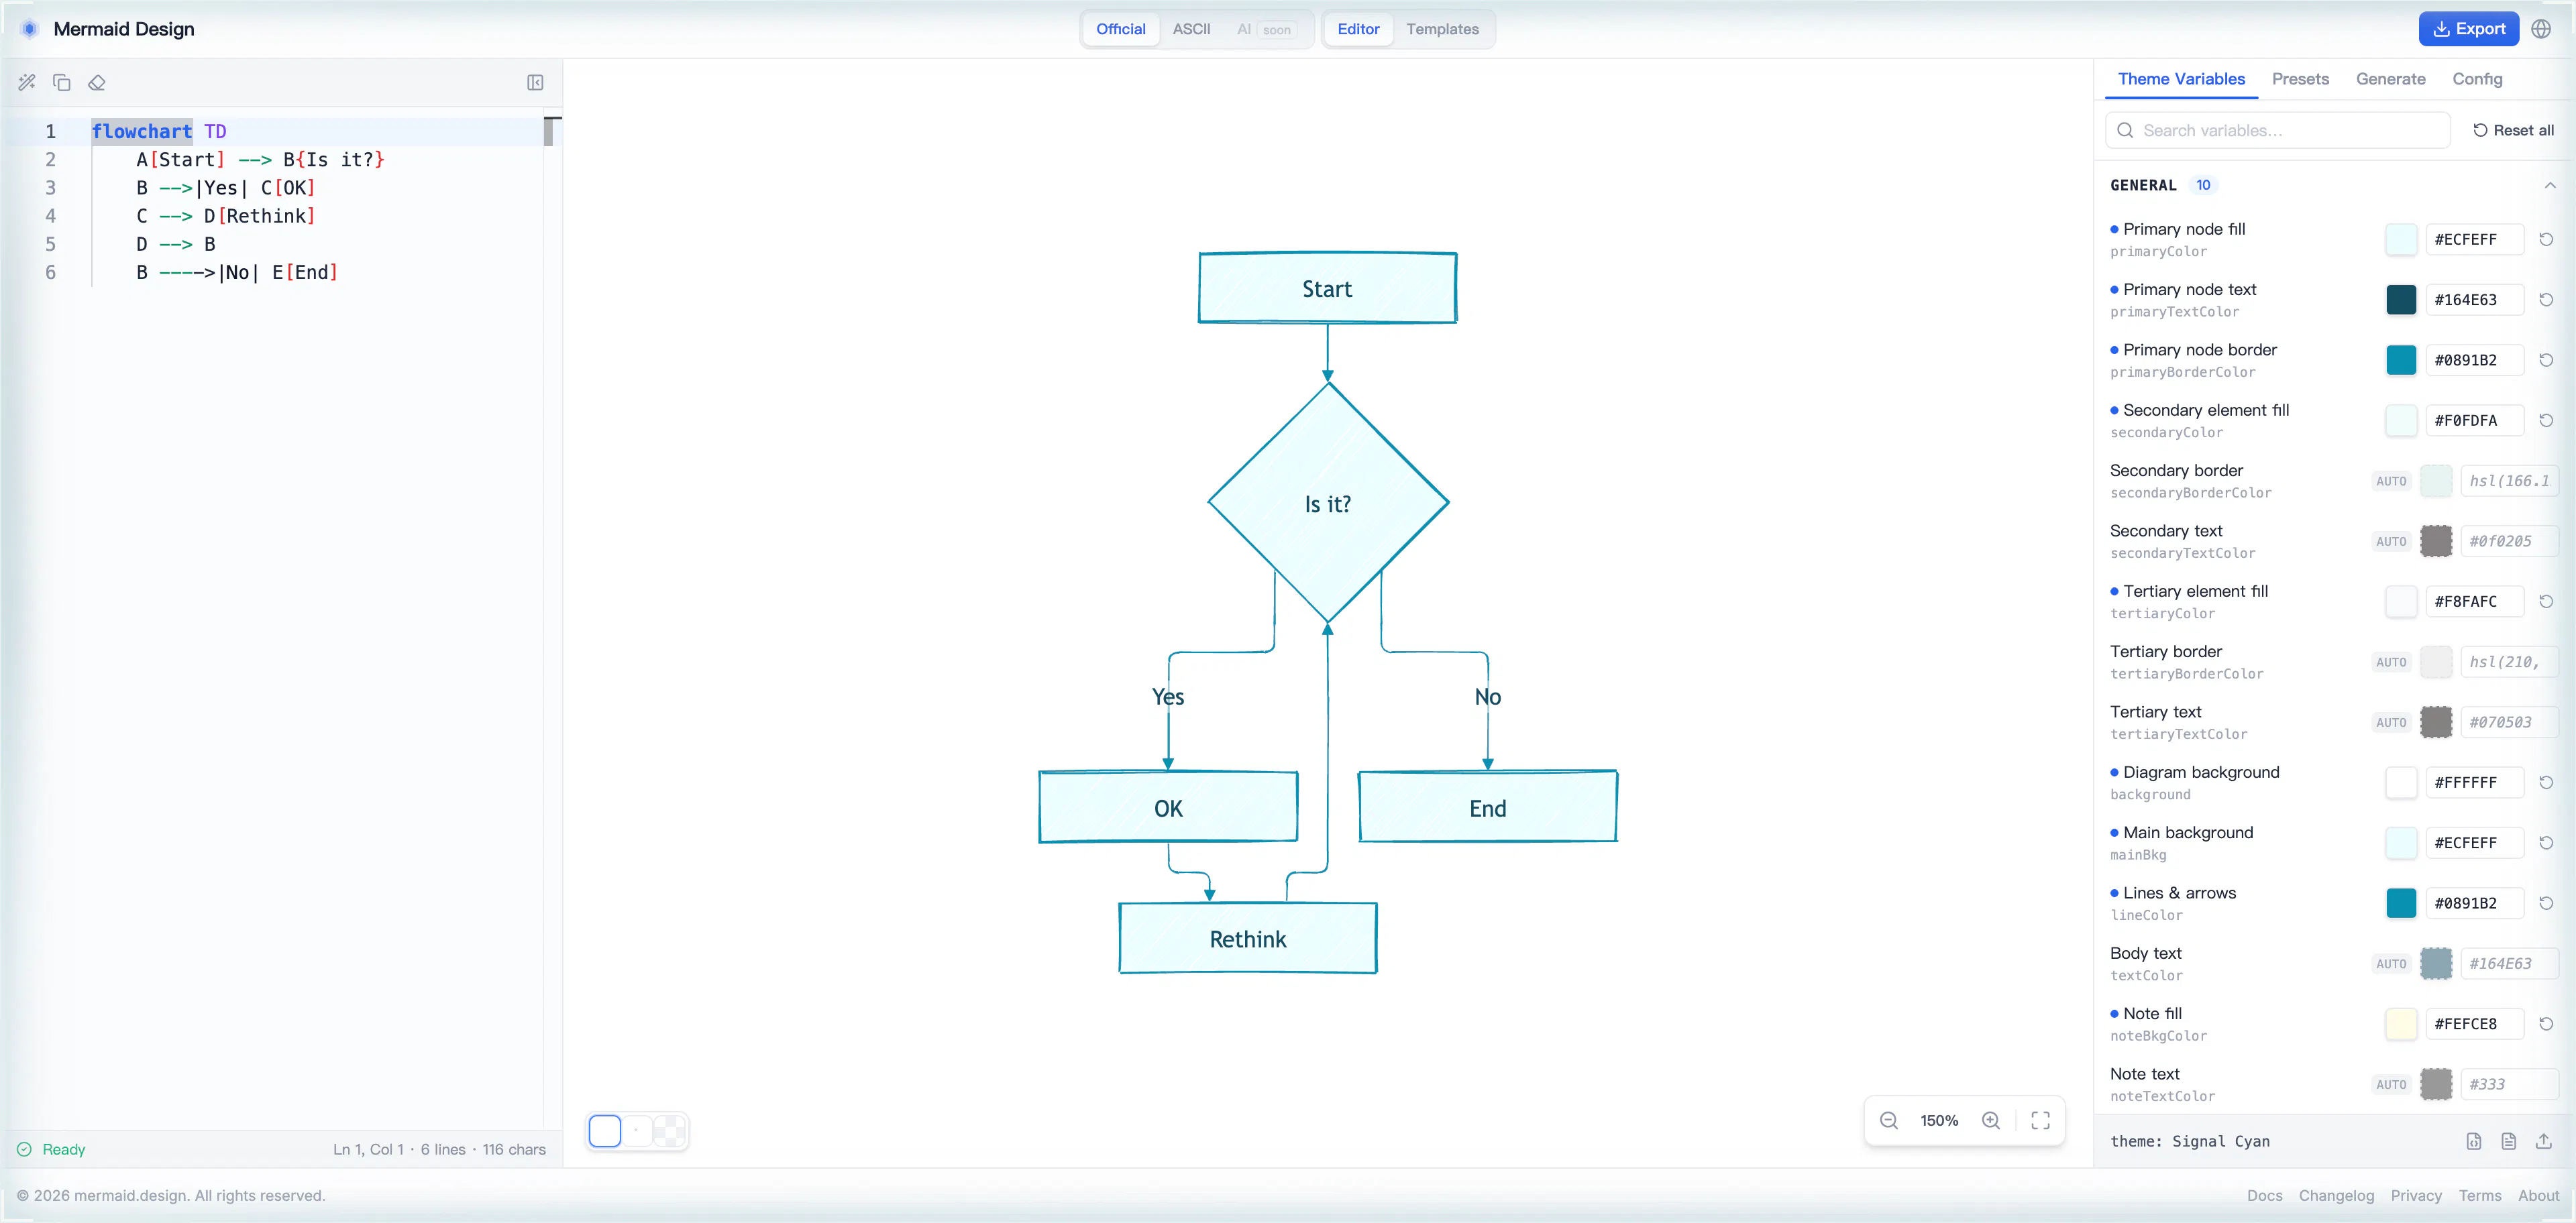2576x1223 pixels.
Task: Reset Lines & arrows color
Action: pos(2546,903)
